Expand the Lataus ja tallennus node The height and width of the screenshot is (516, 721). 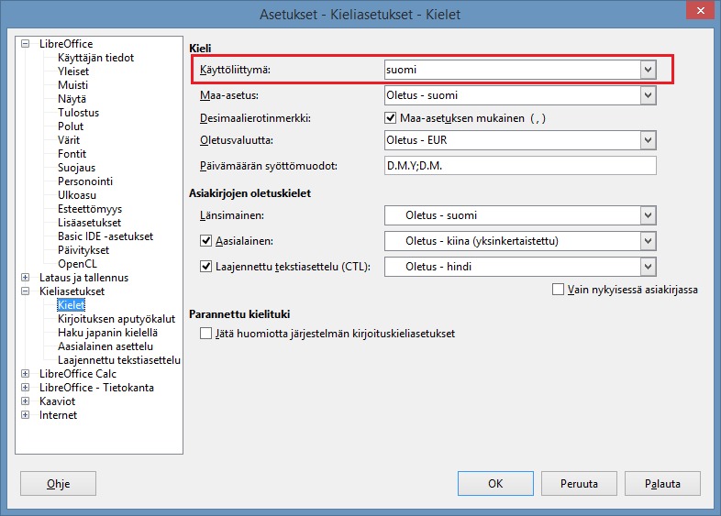pos(26,278)
